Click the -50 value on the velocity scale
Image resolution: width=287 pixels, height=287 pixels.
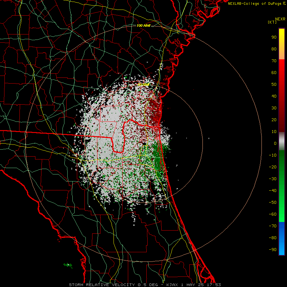[273, 202]
